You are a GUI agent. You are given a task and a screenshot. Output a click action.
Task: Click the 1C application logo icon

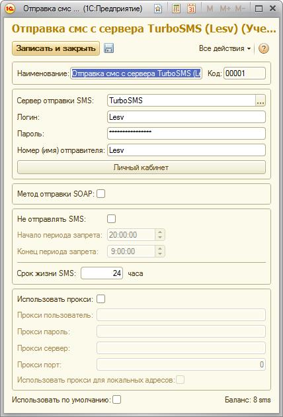click(x=10, y=9)
